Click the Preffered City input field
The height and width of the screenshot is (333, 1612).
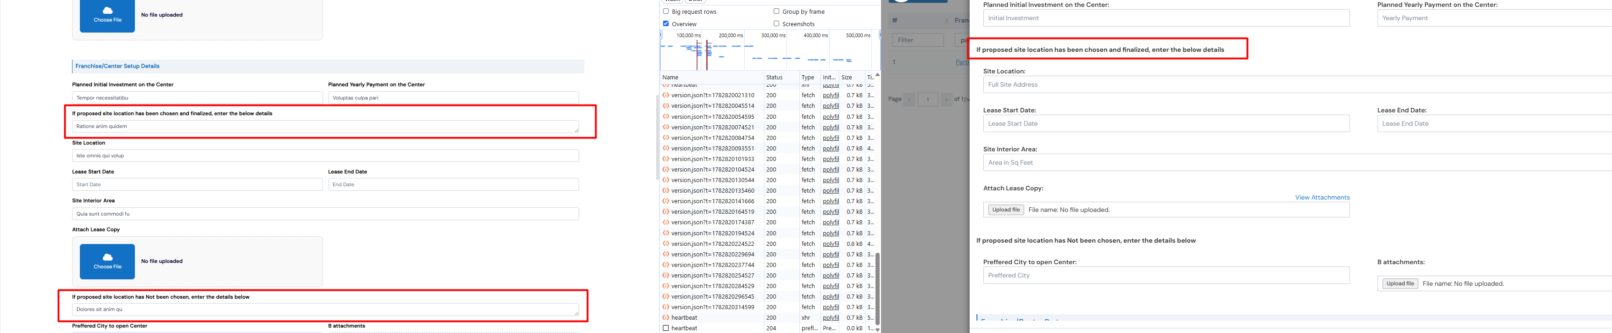click(1166, 275)
